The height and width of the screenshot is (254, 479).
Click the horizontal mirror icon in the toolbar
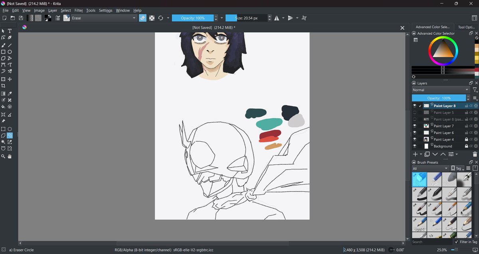[x=277, y=18]
